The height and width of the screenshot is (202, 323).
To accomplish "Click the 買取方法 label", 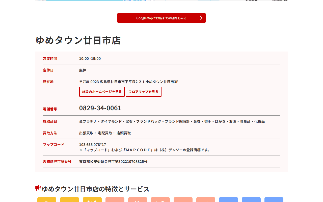I will click(x=50, y=133).
